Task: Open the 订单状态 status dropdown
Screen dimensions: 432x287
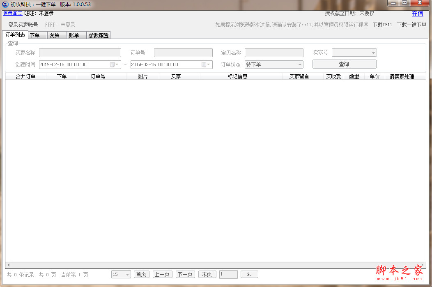Action: point(300,64)
